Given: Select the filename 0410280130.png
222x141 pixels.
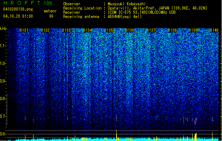Looking at the screenshot, I should pyautogui.click(x=18, y=9).
